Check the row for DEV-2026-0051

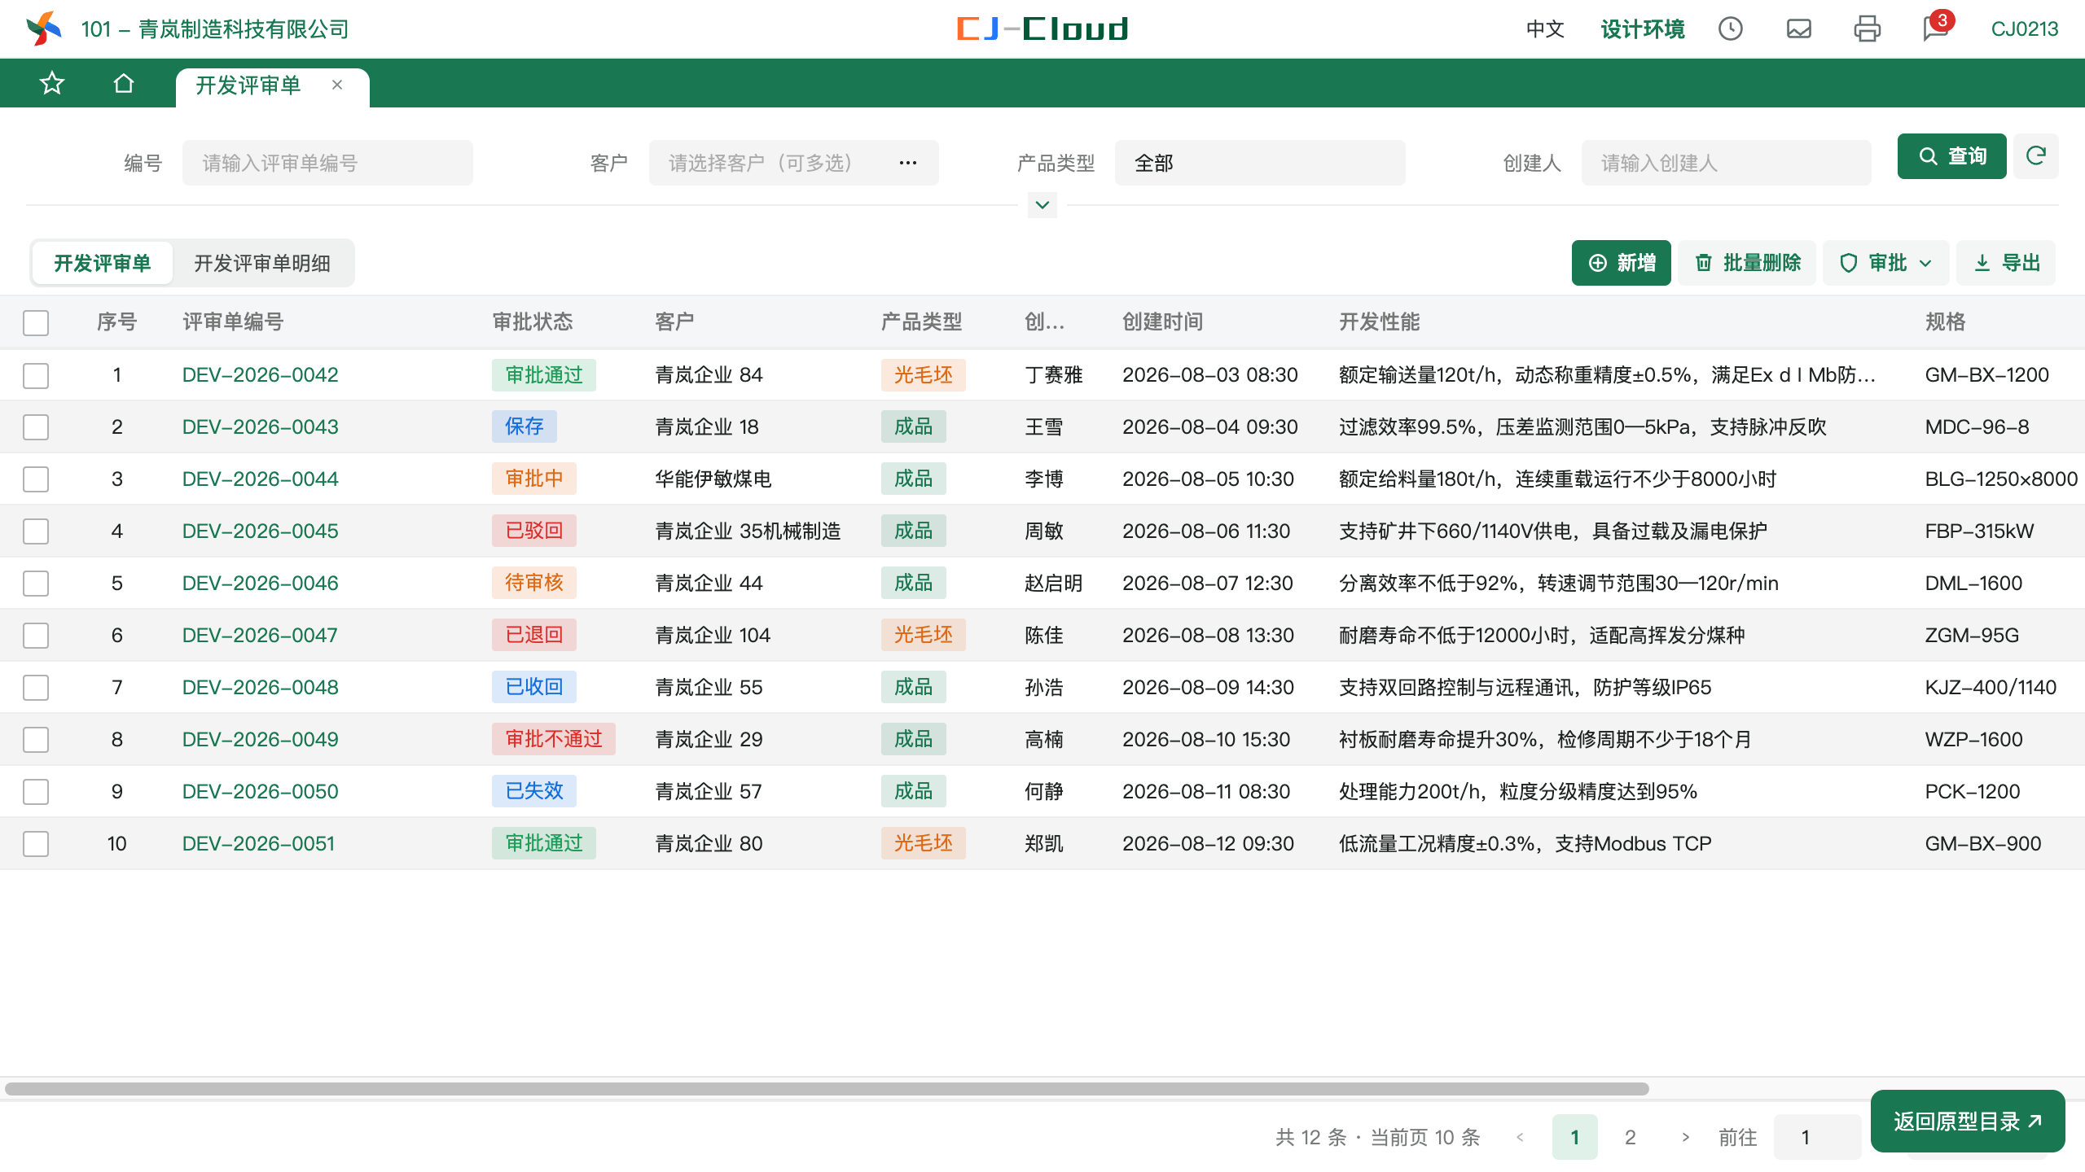(36, 844)
